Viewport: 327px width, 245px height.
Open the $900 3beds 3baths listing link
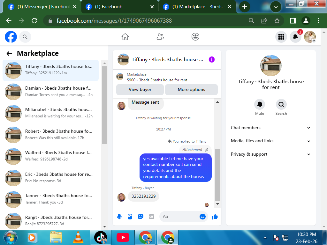click(157, 80)
